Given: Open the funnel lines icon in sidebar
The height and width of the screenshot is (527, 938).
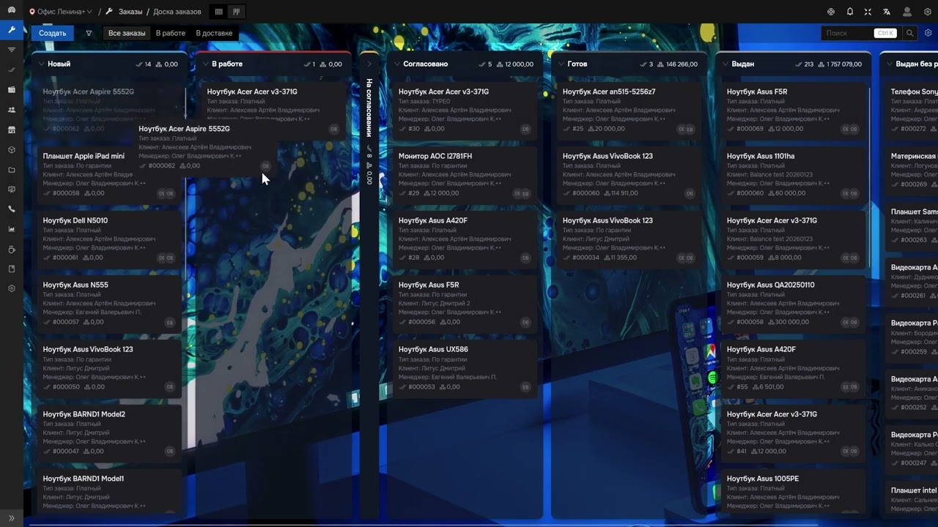Looking at the screenshot, I should click(11, 50).
